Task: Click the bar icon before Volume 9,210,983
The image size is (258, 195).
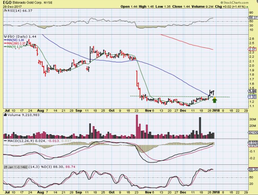Action: pyautogui.click(x=5, y=115)
